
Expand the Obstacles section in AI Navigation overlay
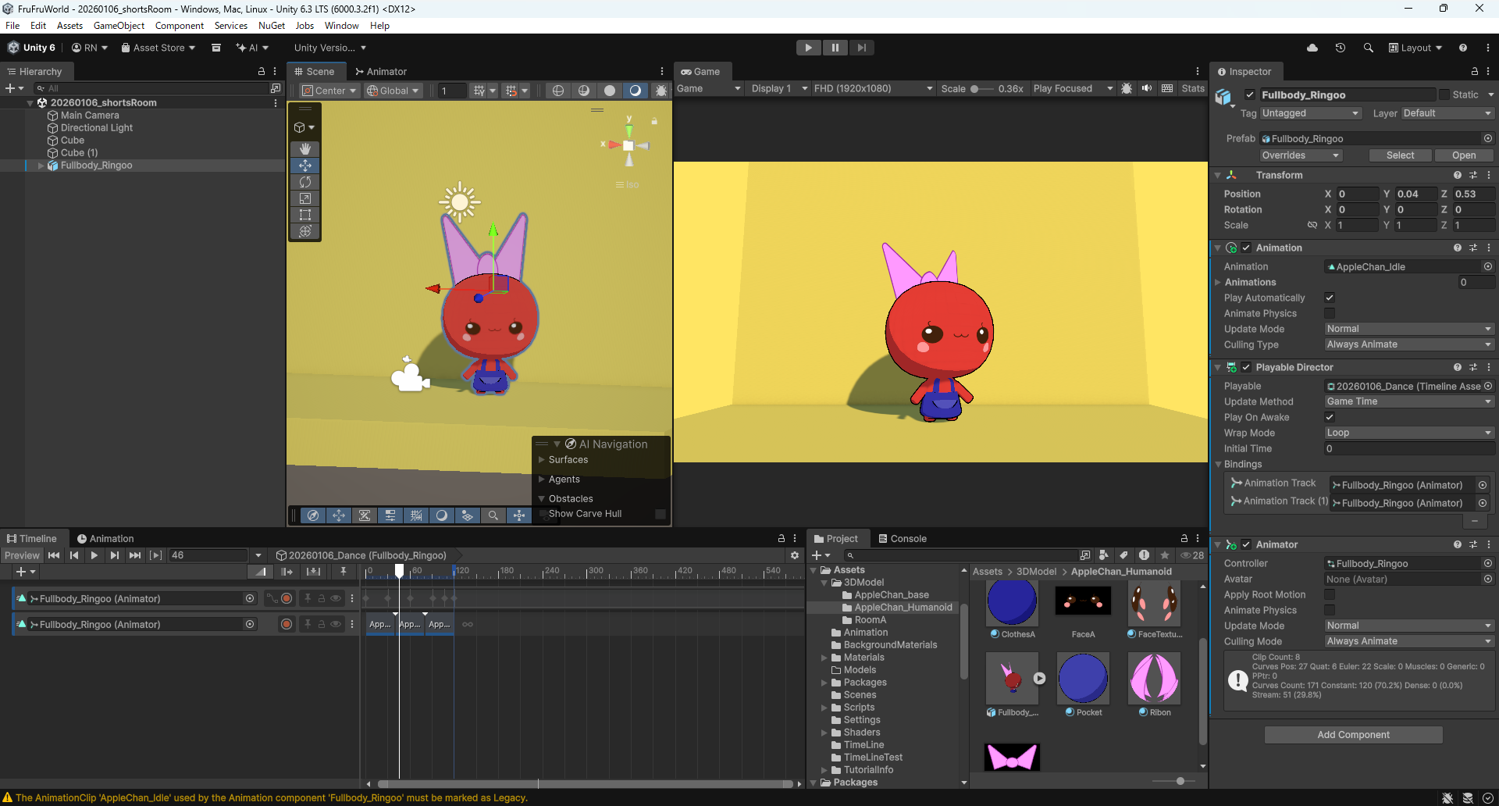pyautogui.click(x=541, y=498)
